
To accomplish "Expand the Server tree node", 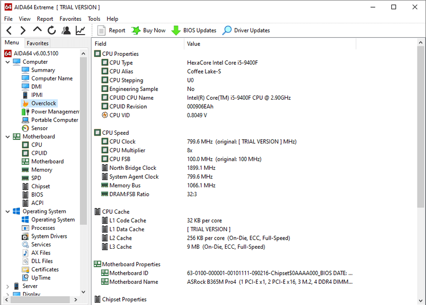I will 8,286.
